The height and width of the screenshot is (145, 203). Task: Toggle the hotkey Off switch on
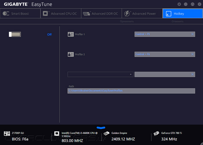pos(15,34)
